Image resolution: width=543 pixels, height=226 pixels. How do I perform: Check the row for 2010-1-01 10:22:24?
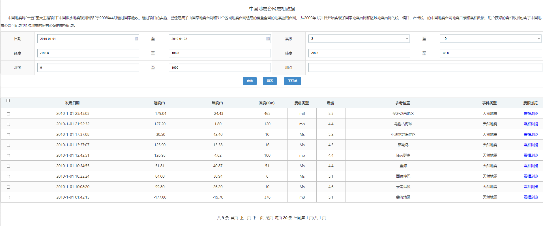click(x=8, y=177)
